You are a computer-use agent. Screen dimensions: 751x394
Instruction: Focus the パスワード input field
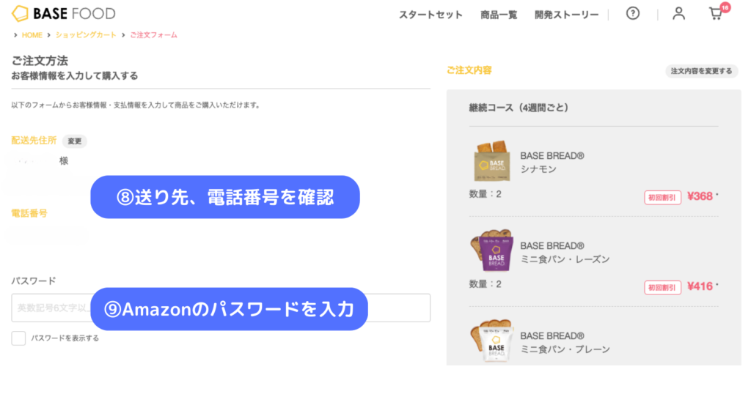[x=221, y=308]
